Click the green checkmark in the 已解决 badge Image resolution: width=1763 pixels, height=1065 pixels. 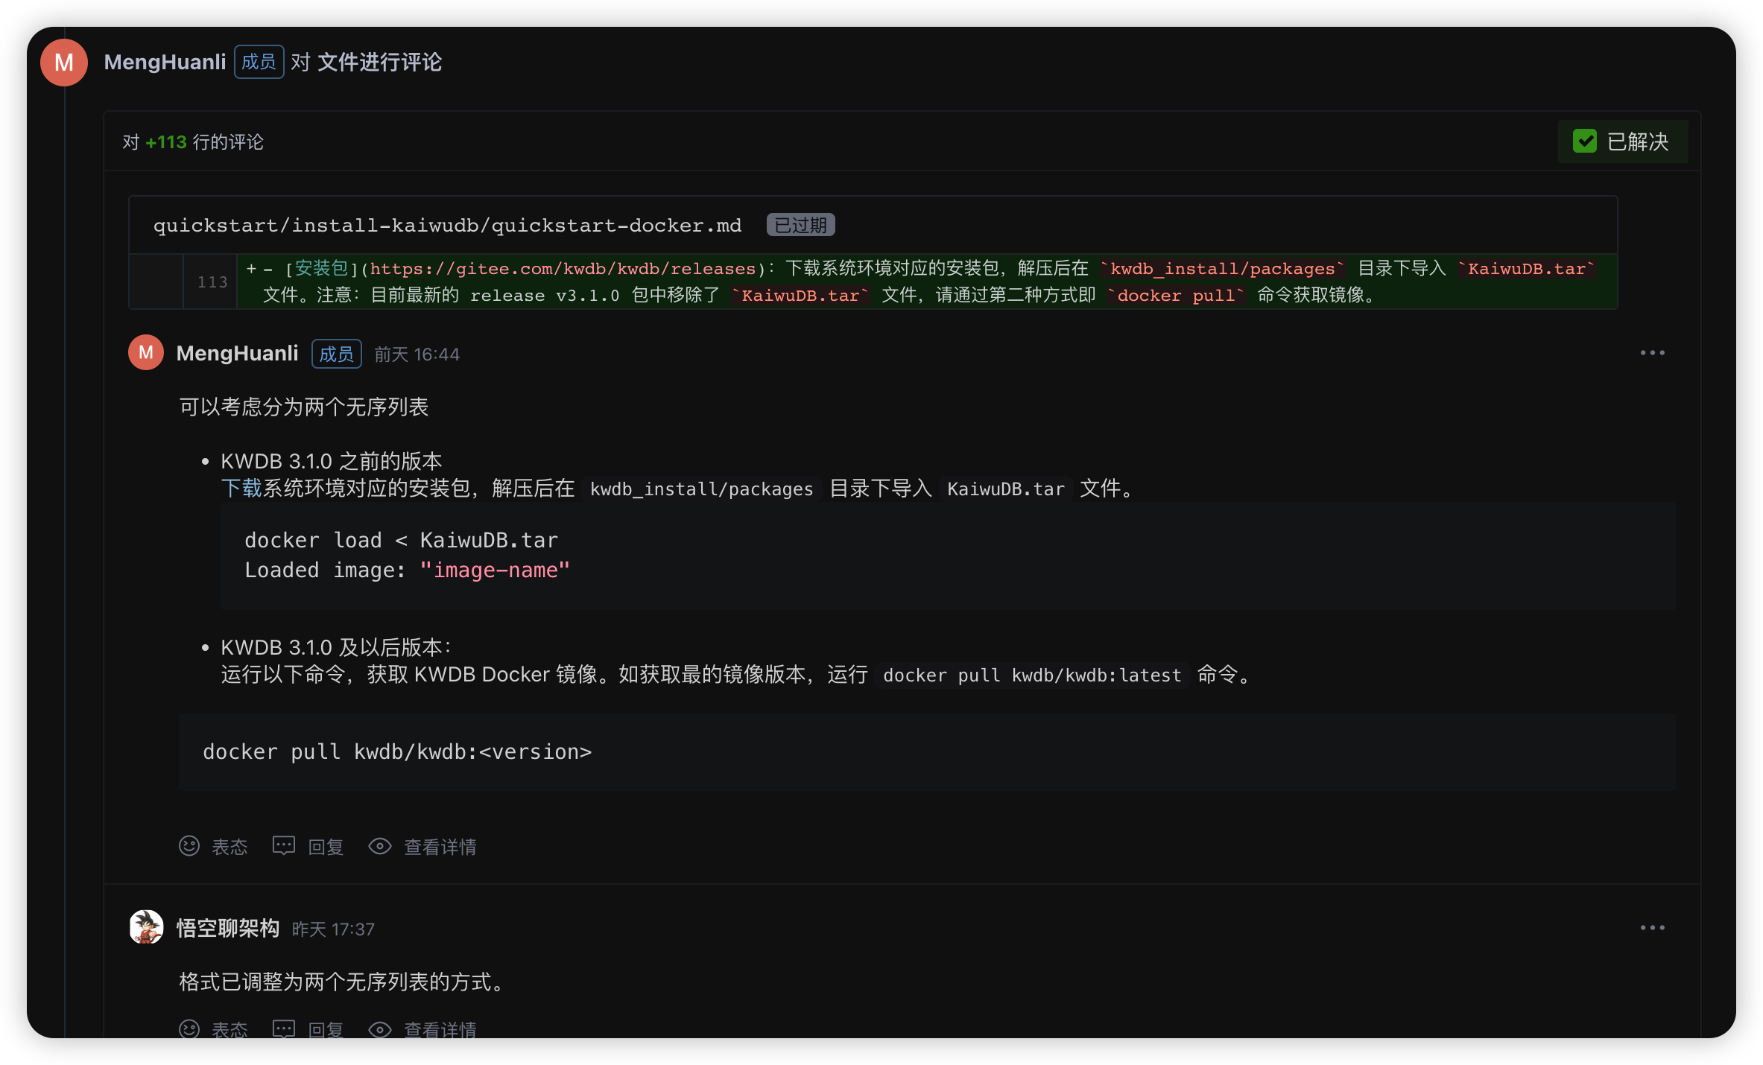point(1586,141)
